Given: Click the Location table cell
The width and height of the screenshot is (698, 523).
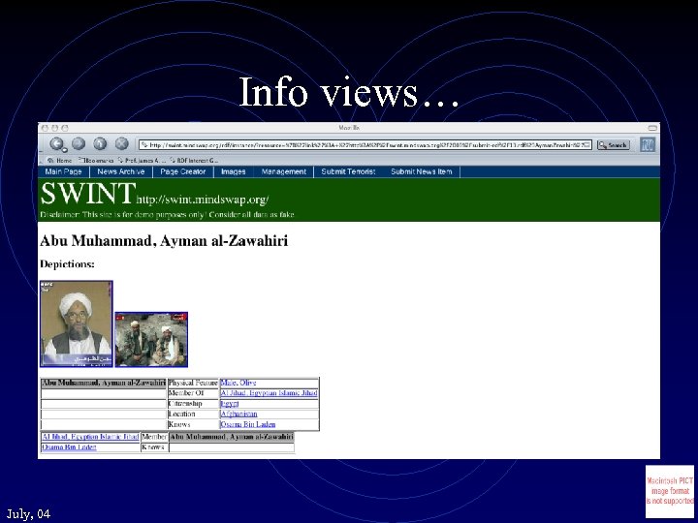Looking at the screenshot, I should coord(193,415).
